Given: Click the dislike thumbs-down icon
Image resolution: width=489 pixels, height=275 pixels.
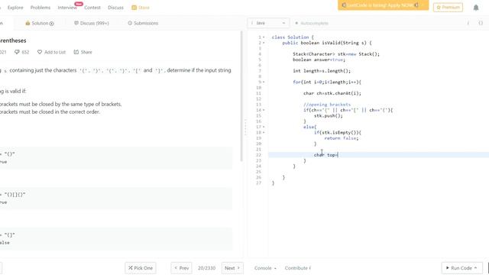Looking at the screenshot, I should tap(17, 52).
